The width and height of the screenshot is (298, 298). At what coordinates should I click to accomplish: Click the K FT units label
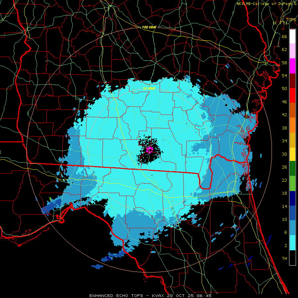[280, 23]
